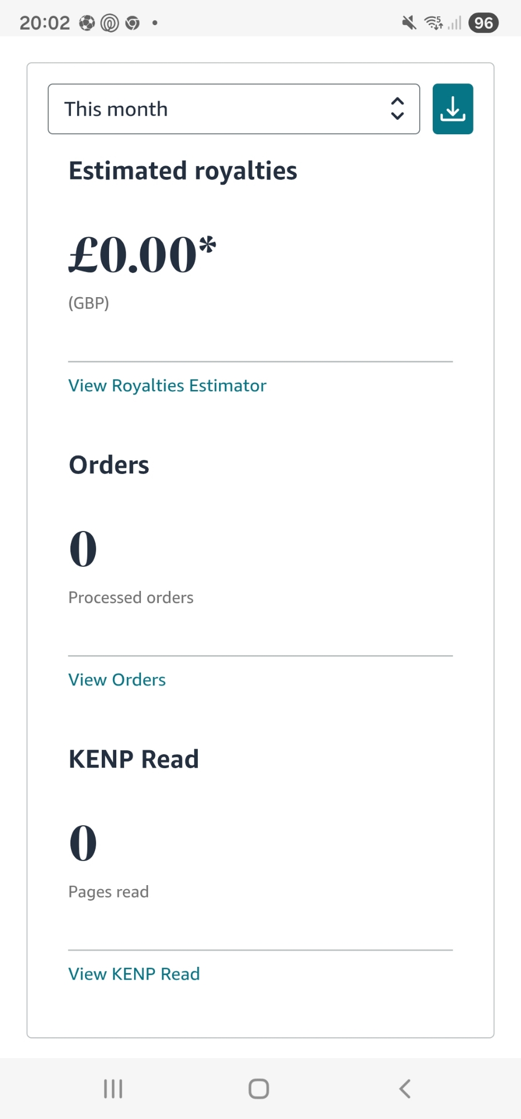Tap the 20:02 clock in status bar
Screen dimensions: 521x1119
(x=45, y=23)
